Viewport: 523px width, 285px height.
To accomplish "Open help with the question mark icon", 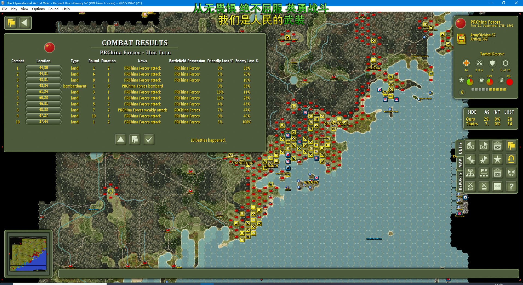I will pos(511,187).
